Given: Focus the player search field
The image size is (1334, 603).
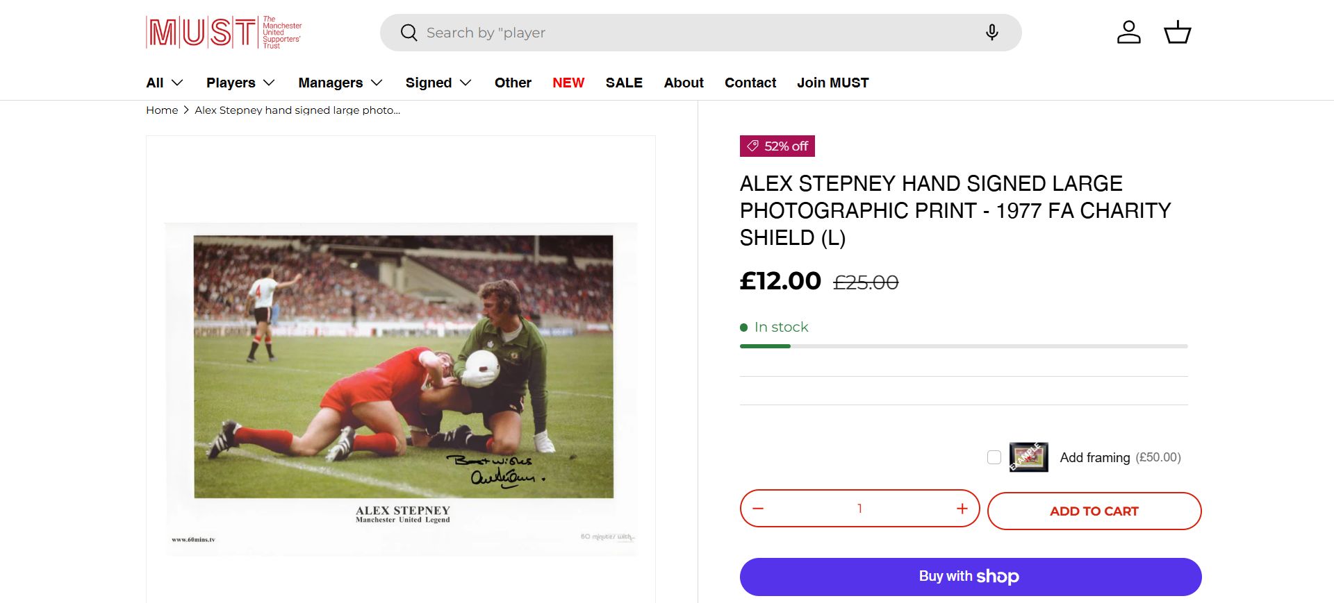Looking at the screenshot, I should click(x=695, y=33).
